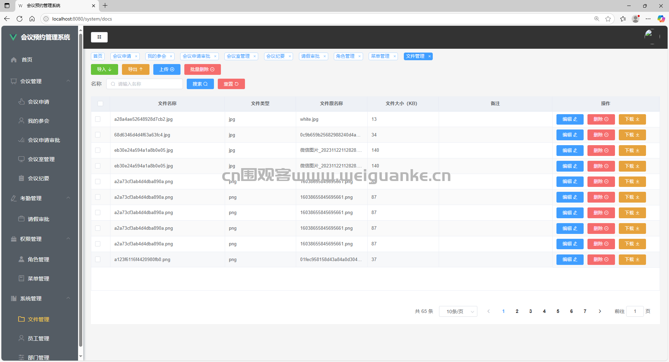669x362 pixels.
Task: Check the select-all checkbox in table header
Action: tap(100, 103)
